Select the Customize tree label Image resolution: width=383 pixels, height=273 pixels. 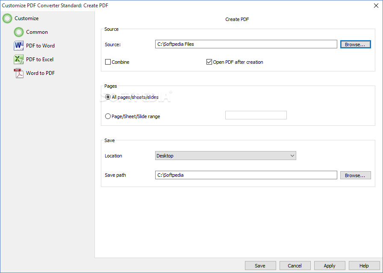pyautogui.click(x=27, y=18)
